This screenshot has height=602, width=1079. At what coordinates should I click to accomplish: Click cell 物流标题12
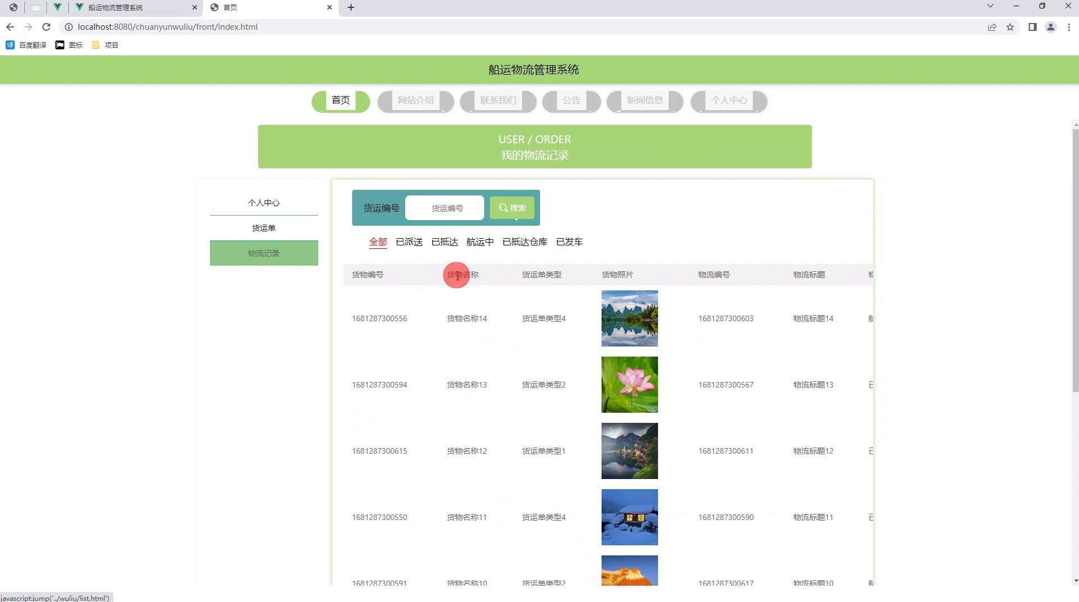pyautogui.click(x=813, y=451)
